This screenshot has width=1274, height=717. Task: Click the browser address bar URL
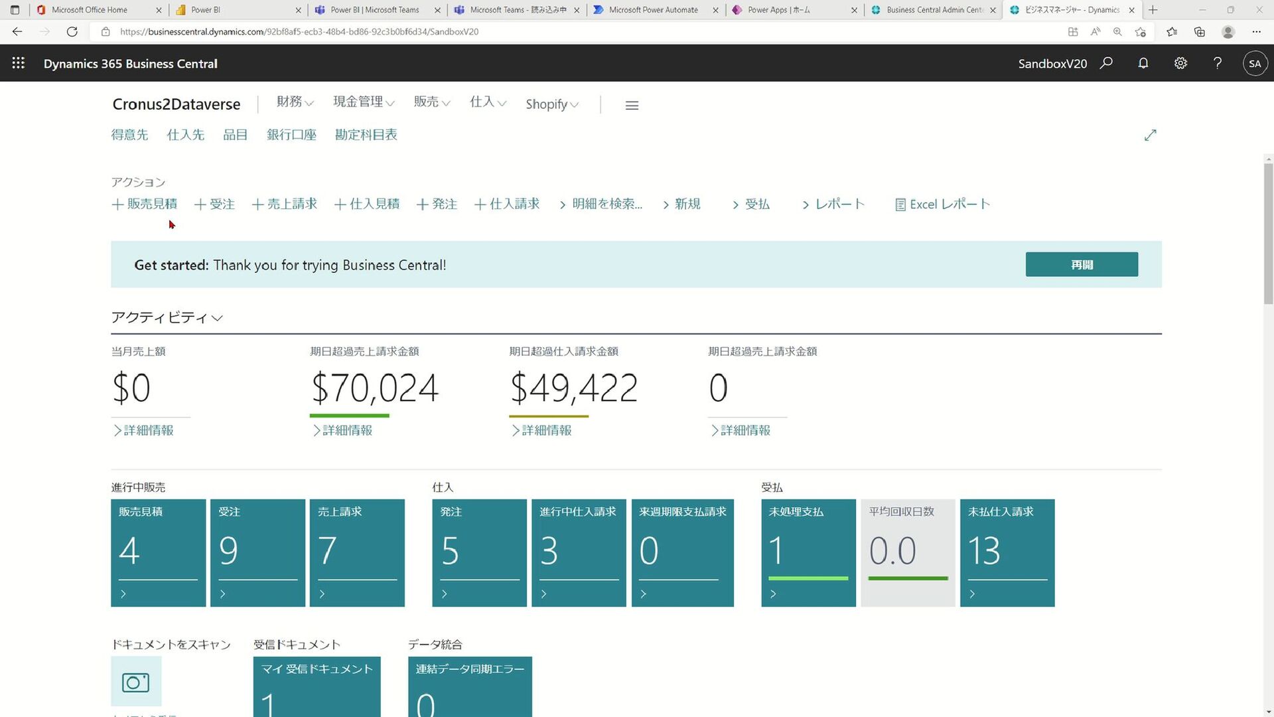pos(299,31)
